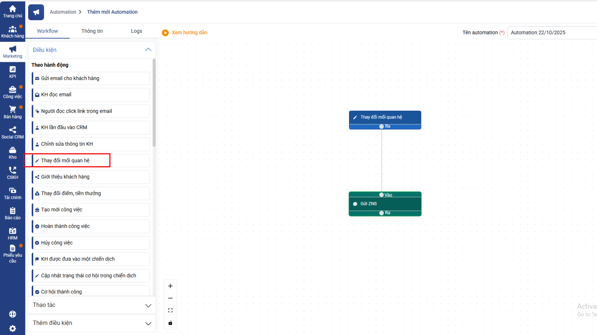Image resolution: width=597 pixels, height=335 pixels.
Task: Open the Khách hàng module
Action: pyautogui.click(x=13, y=32)
